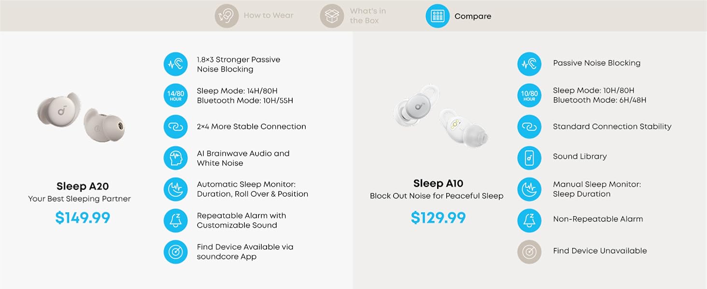Switch to the How to Wear tab

255,16
